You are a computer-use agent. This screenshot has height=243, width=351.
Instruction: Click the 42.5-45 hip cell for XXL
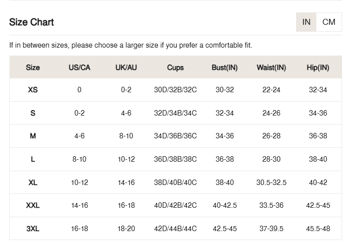(x=318, y=205)
